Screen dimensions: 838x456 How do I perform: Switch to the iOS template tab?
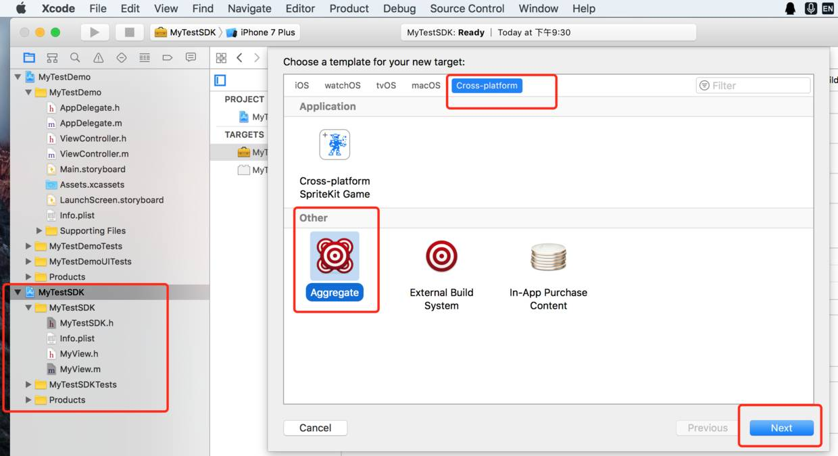coord(301,85)
